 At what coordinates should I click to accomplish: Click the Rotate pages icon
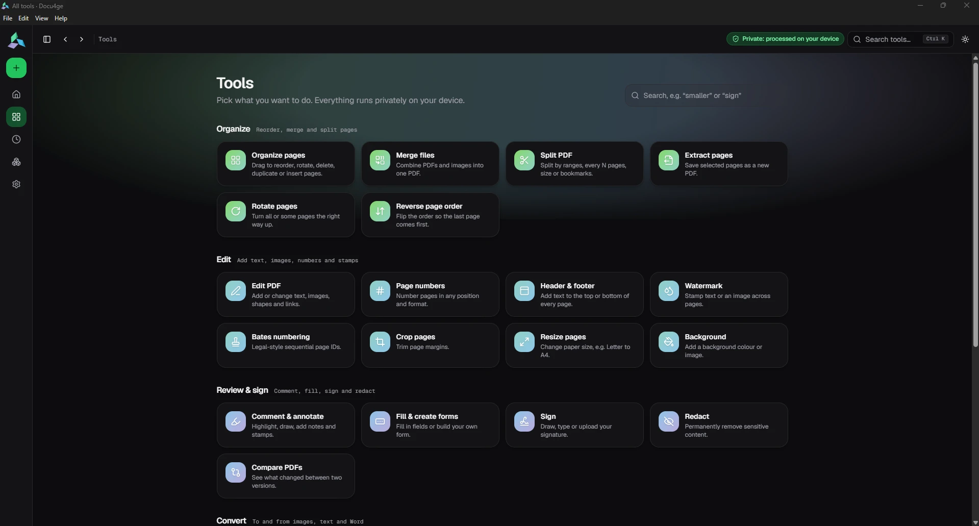pos(236,211)
